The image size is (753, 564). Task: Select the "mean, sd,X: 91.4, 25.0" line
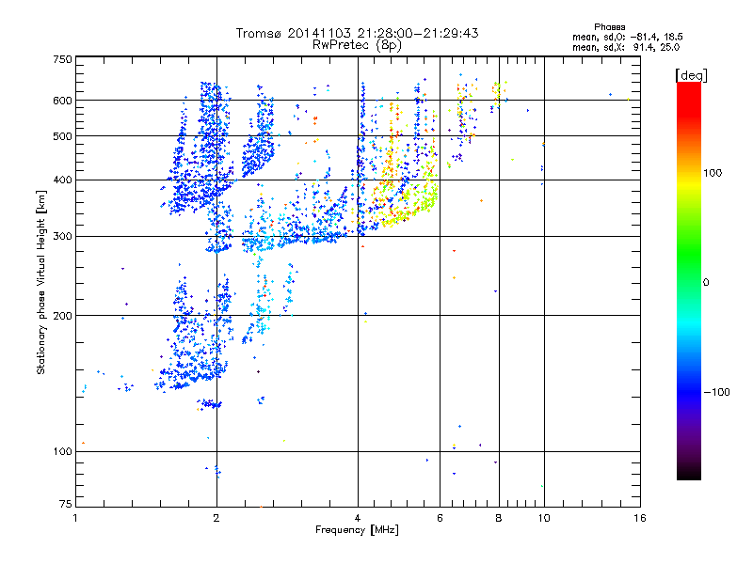[626, 47]
